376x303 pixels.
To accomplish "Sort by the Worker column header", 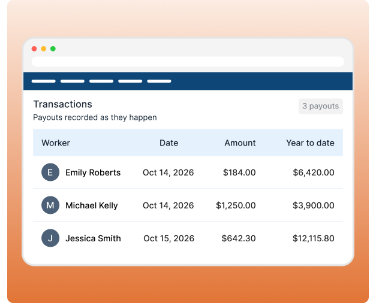I will (56, 143).
